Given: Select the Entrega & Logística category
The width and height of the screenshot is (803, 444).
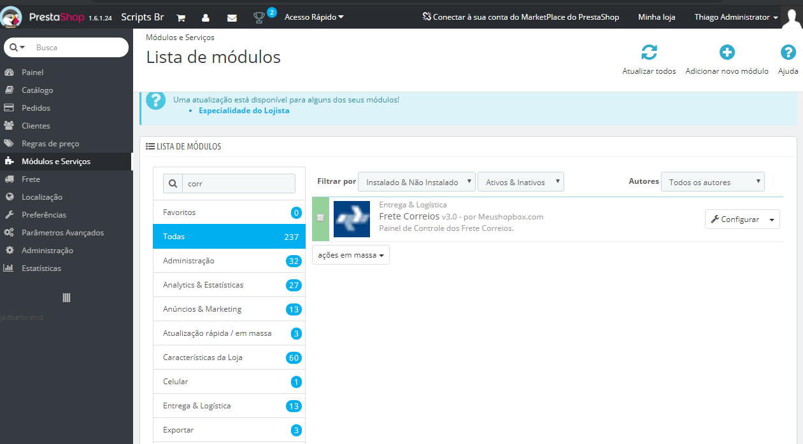Looking at the screenshot, I should (197, 406).
